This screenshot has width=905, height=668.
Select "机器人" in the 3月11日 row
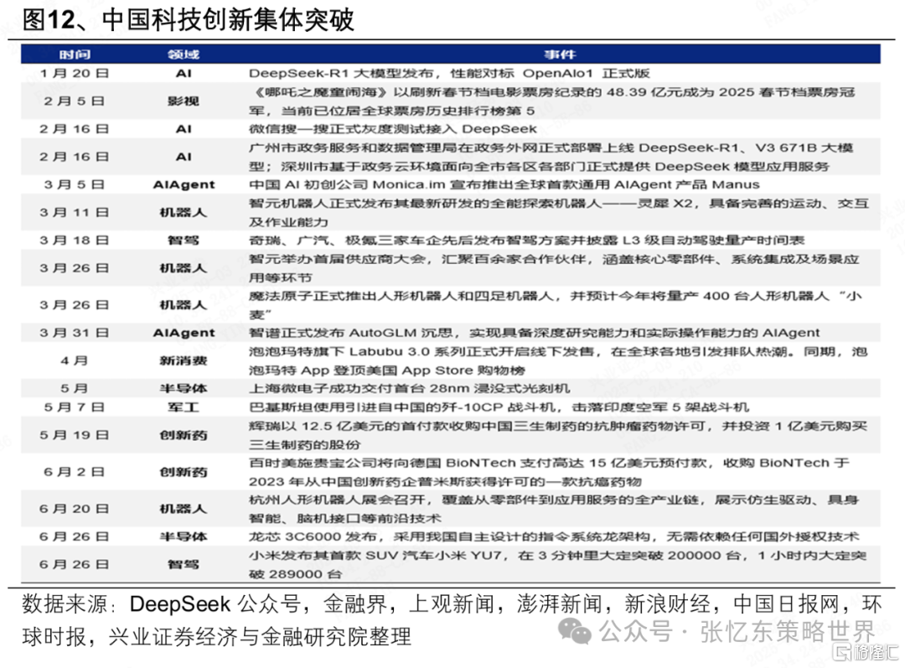pyautogui.click(x=184, y=212)
